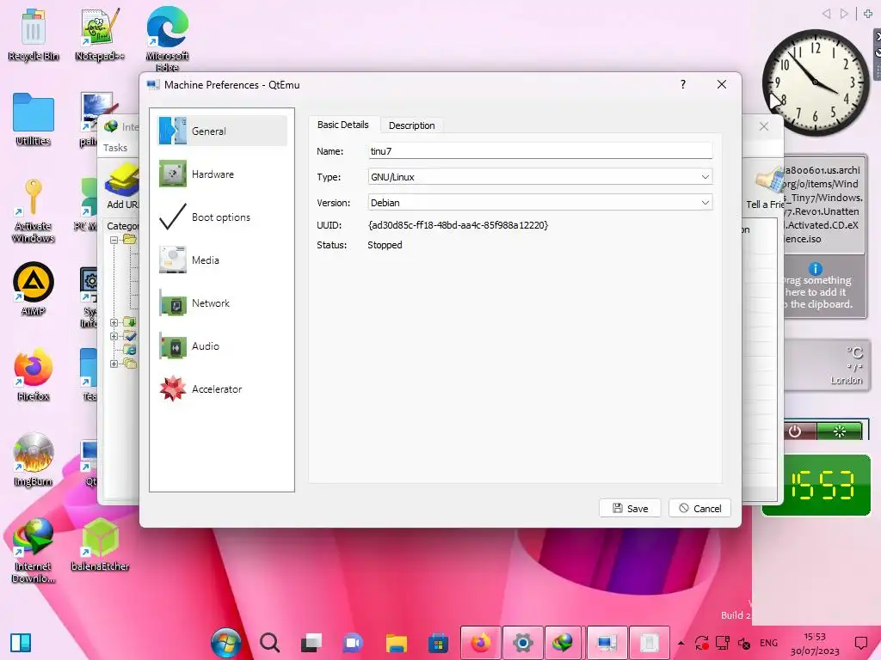Viewport: 881px width, 660px height.
Task: Click the Stopped status text
Action: pyautogui.click(x=385, y=245)
